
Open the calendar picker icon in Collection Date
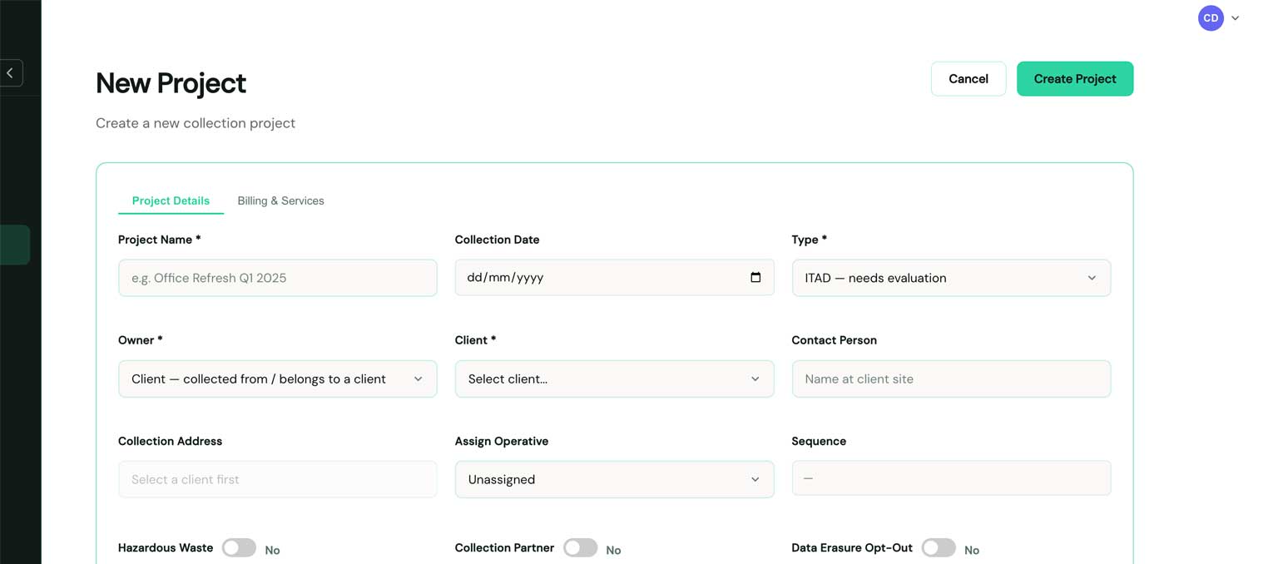(x=755, y=278)
